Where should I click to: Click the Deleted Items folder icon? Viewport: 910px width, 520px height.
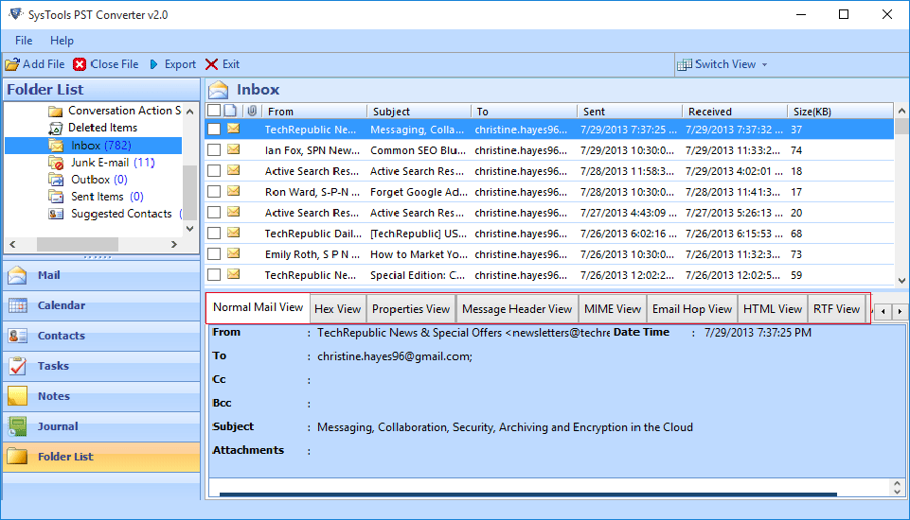pos(56,129)
